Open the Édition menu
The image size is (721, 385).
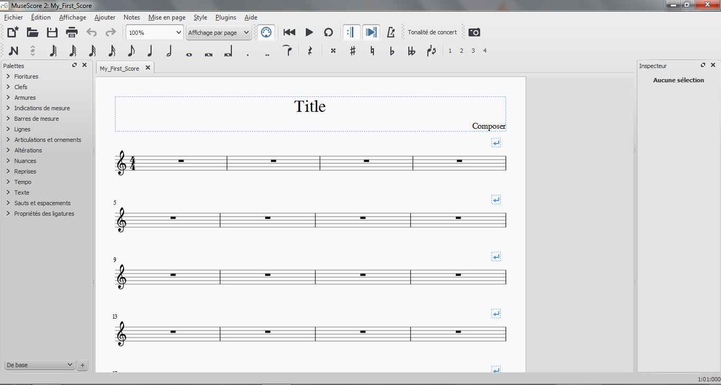(41, 17)
